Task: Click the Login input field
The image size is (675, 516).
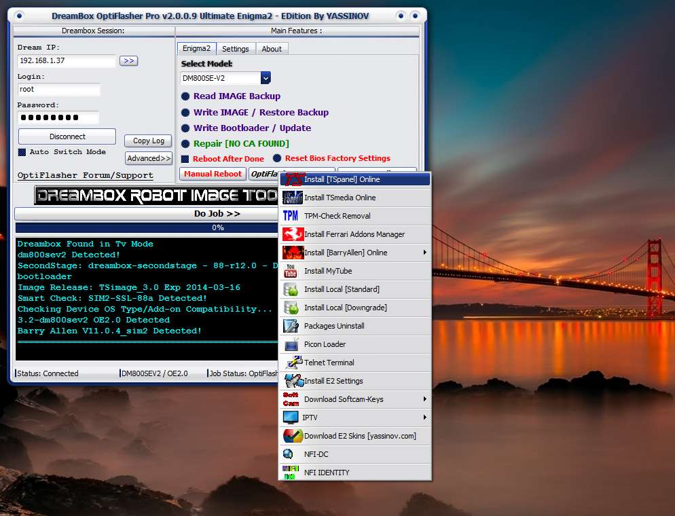Action: 59,90
